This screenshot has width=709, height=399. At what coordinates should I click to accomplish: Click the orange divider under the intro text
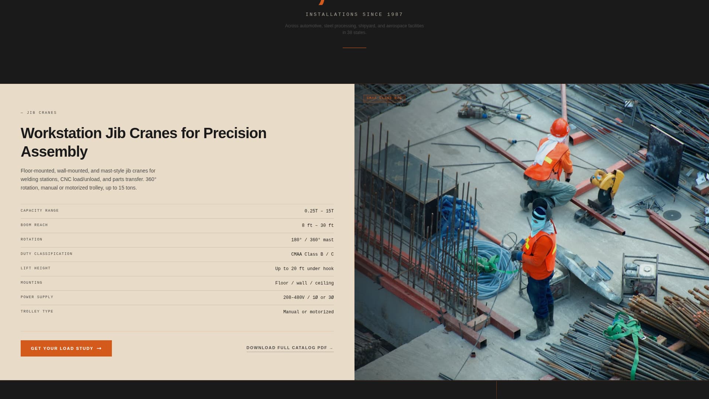(354, 47)
